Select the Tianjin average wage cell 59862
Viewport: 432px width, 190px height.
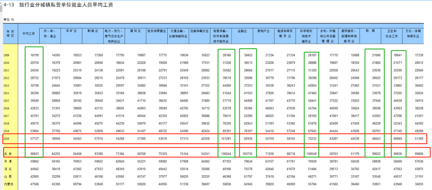point(34,162)
